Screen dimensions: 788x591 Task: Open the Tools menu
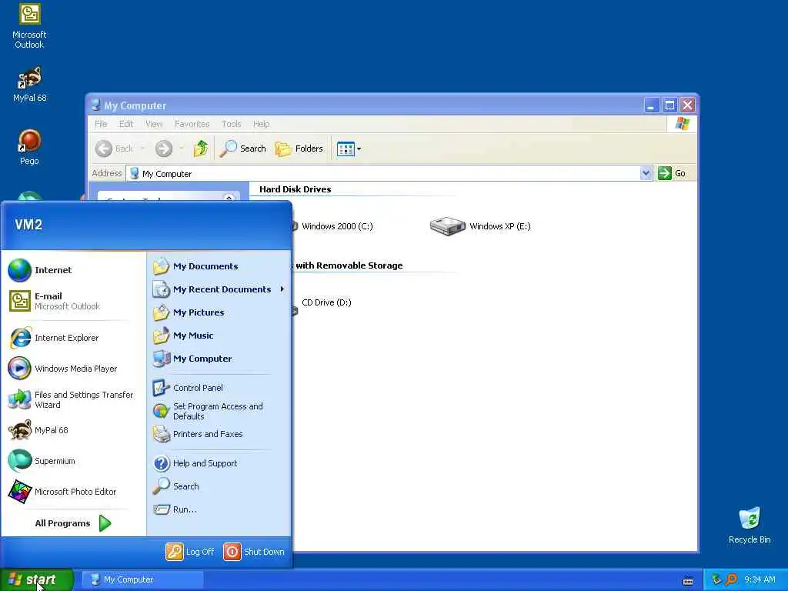point(231,124)
